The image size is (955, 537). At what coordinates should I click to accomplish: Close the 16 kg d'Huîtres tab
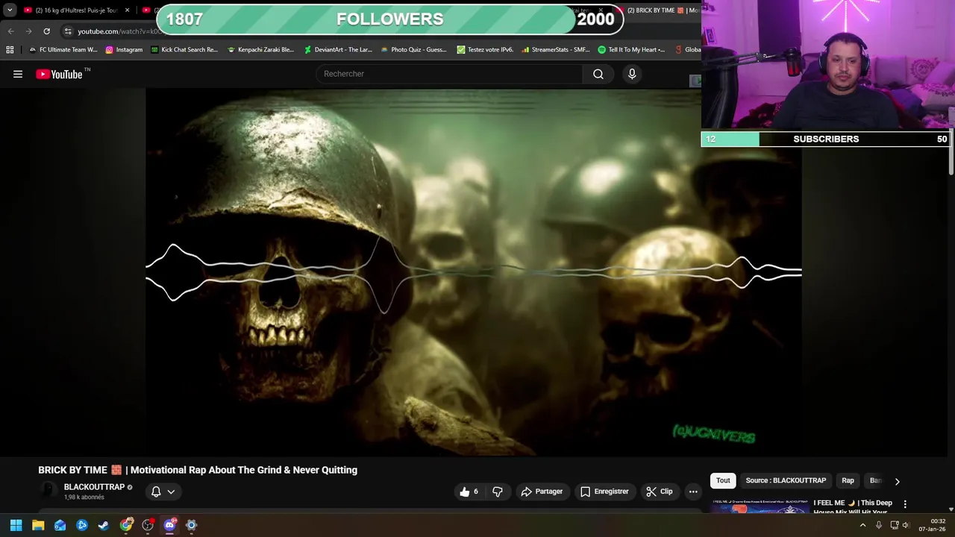point(127,10)
